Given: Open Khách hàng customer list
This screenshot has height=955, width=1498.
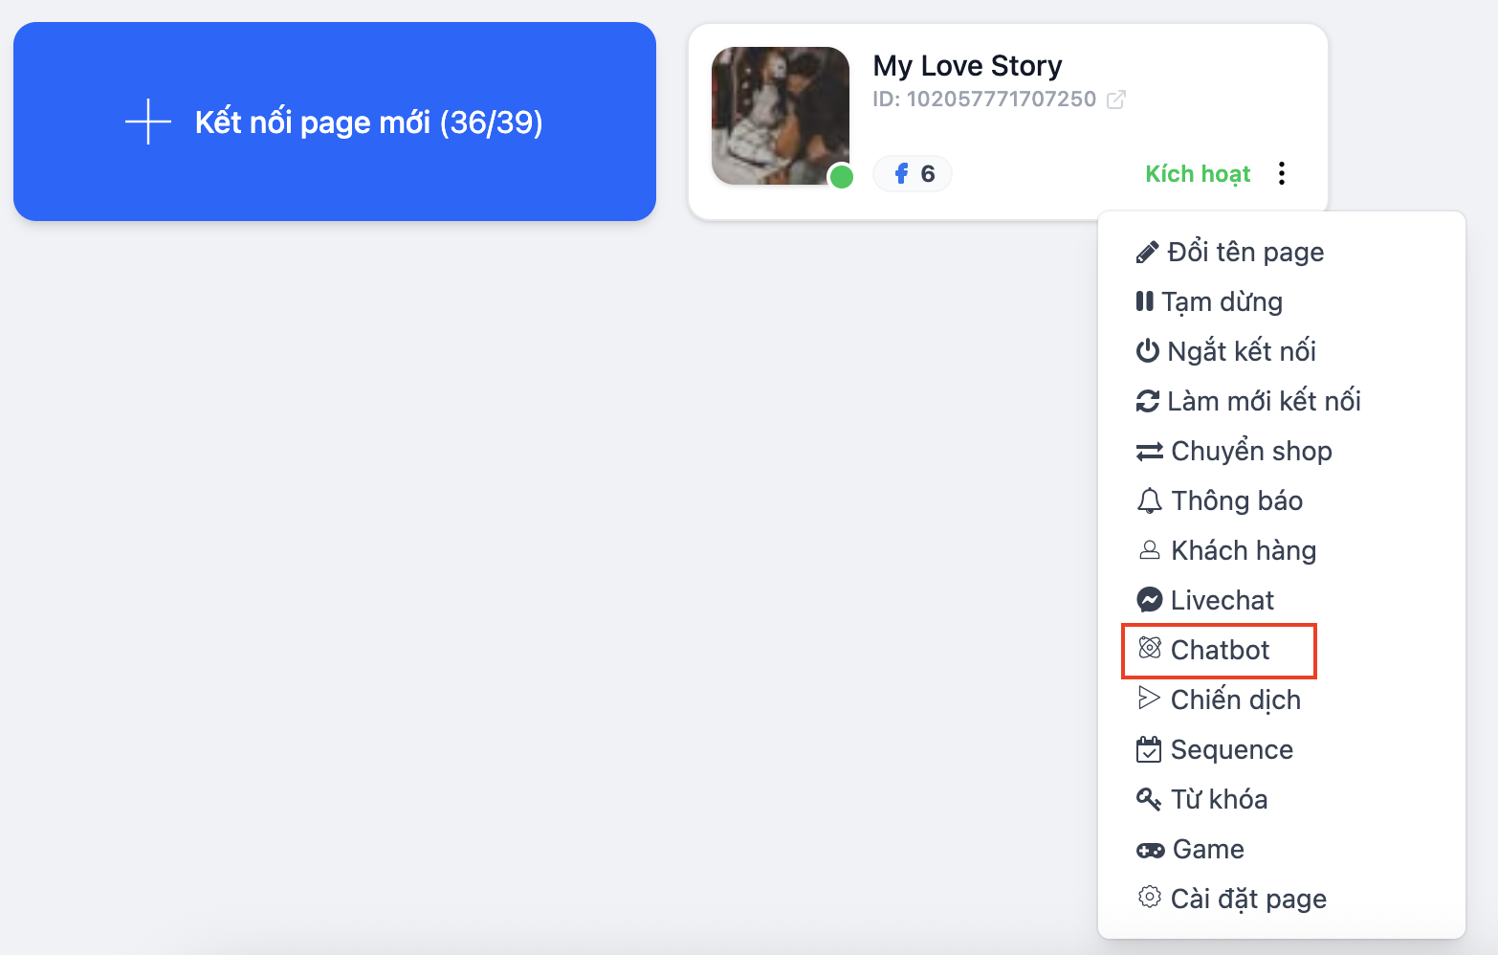Looking at the screenshot, I should point(1243,551).
